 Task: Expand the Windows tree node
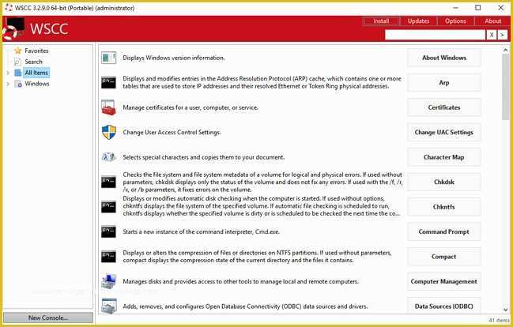pyautogui.click(x=8, y=84)
